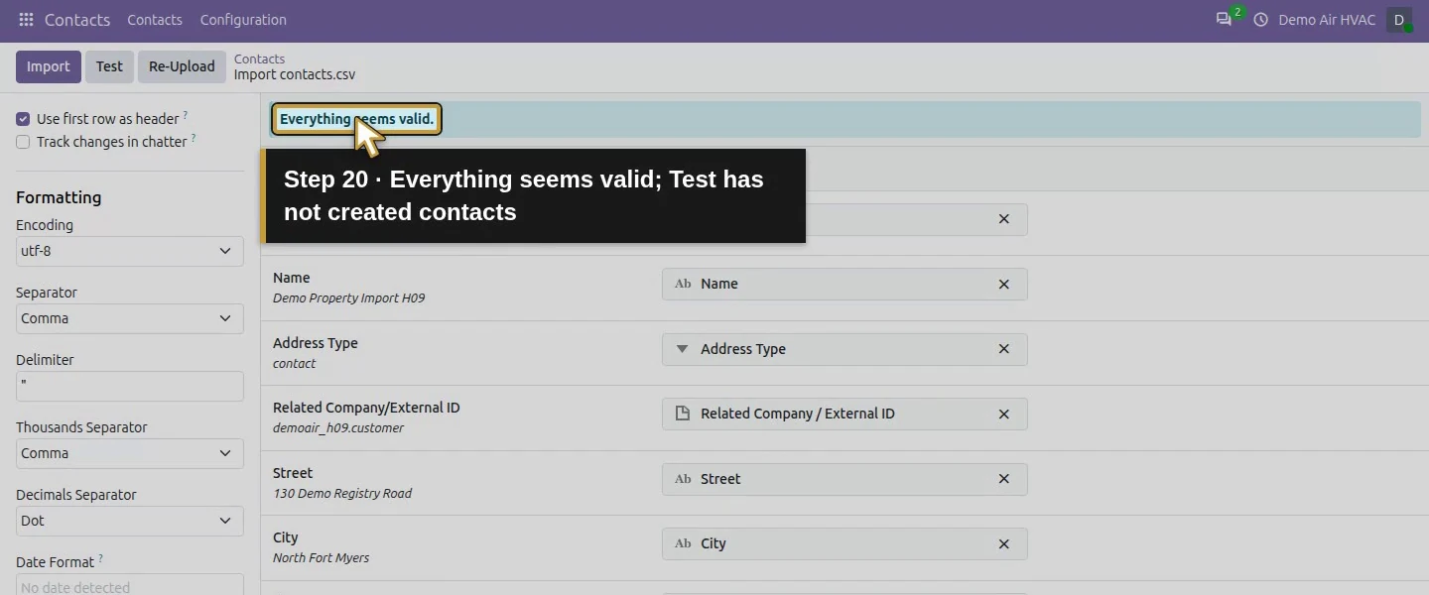The width and height of the screenshot is (1429, 595).
Task: Click the Related Company/External ID column label
Action: click(366, 408)
